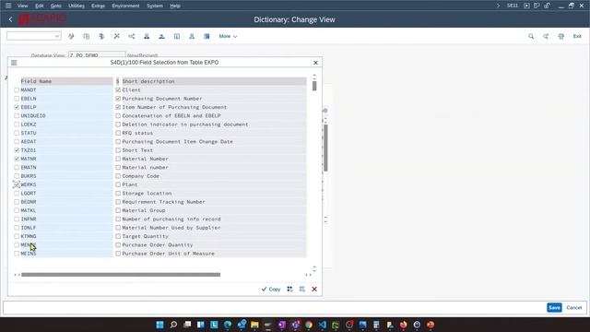The height and width of the screenshot is (332, 590).
Task: Click the first toolbar icon beside the command field
Action: tap(71, 36)
